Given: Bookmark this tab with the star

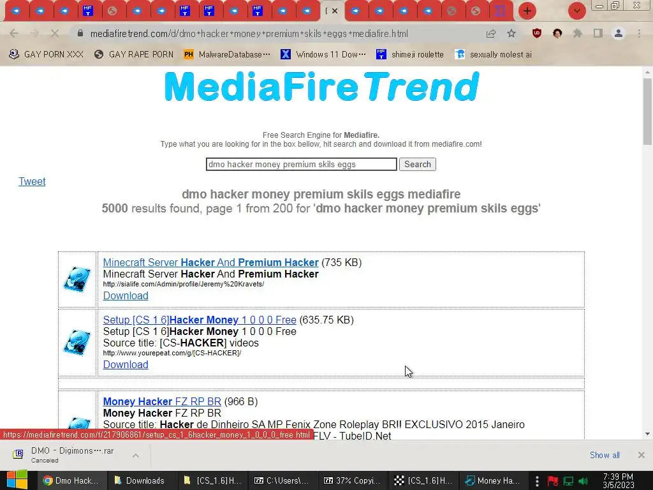Looking at the screenshot, I should [511, 33].
